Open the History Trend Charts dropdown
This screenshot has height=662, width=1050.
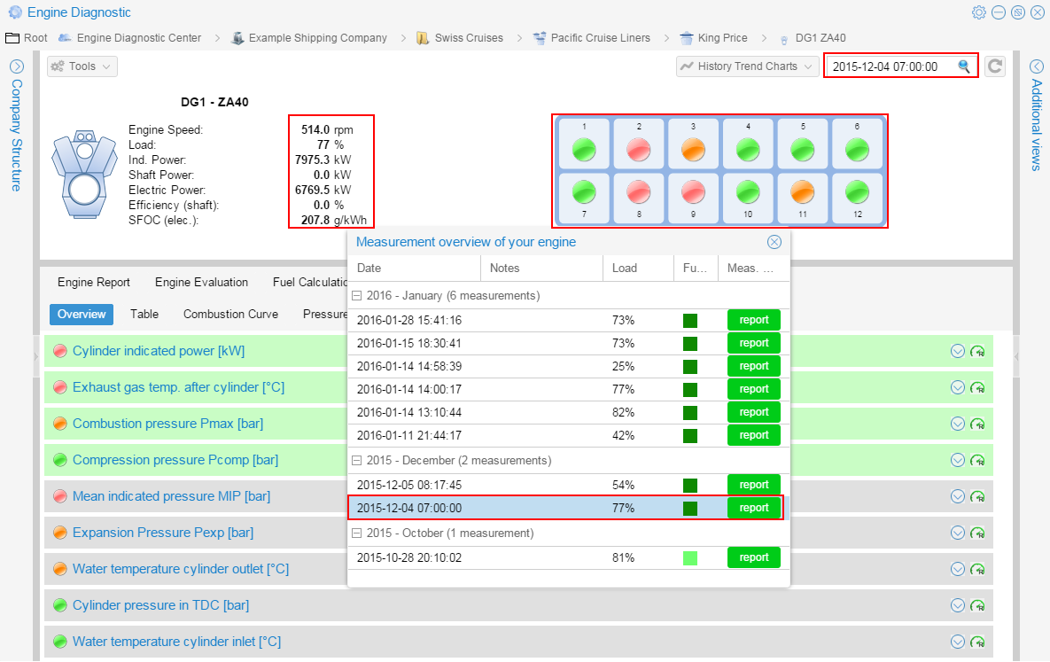tap(747, 66)
